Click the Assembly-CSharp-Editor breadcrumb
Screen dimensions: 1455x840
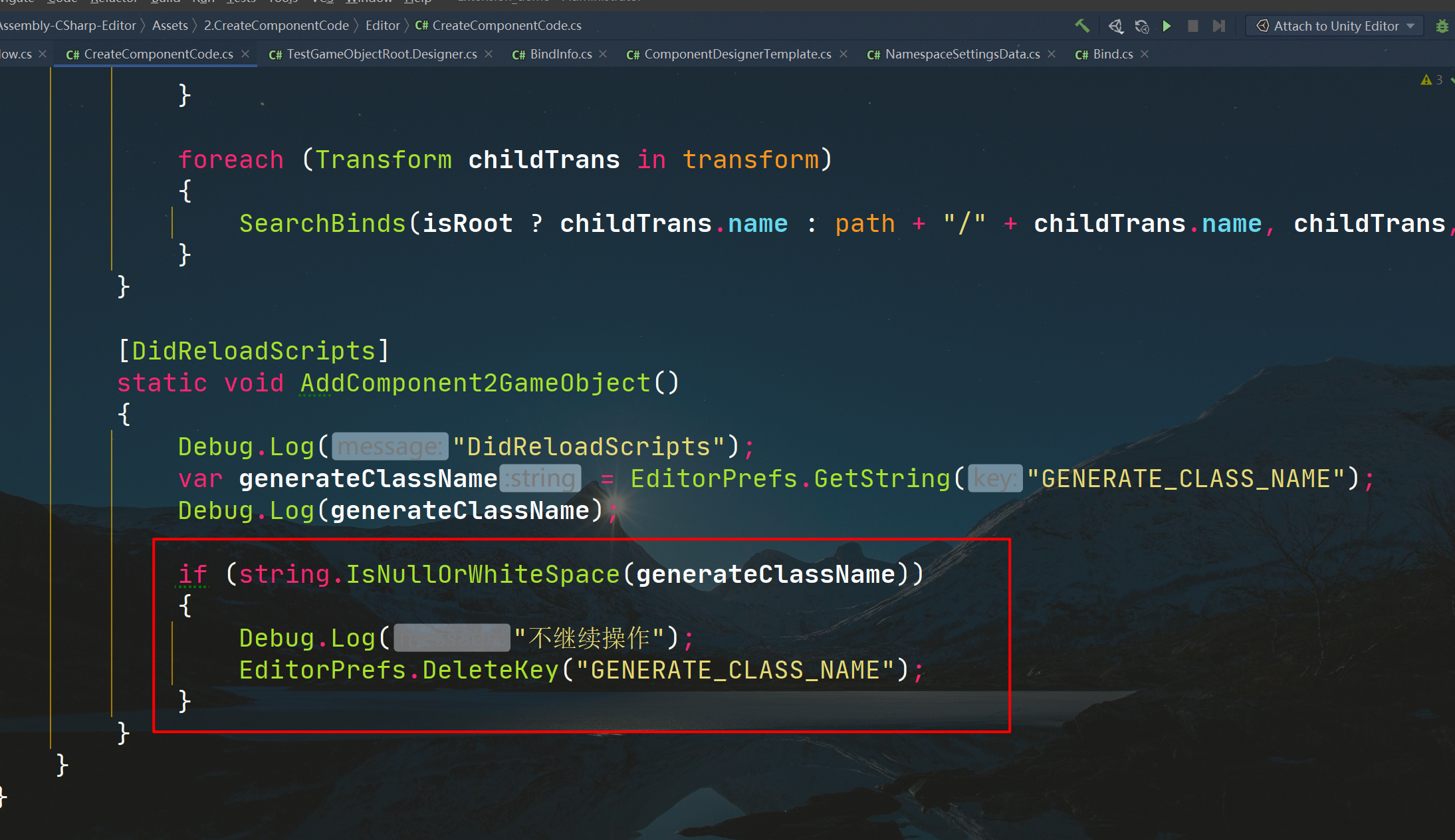pyautogui.click(x=66, y=25)
